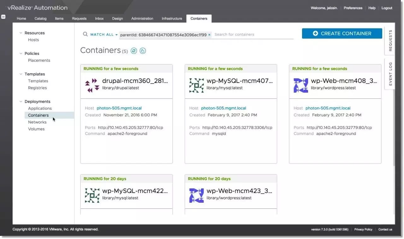The image size is (404, 239).
Task: Select Containers in the sidebar
Action: point(49,115)
